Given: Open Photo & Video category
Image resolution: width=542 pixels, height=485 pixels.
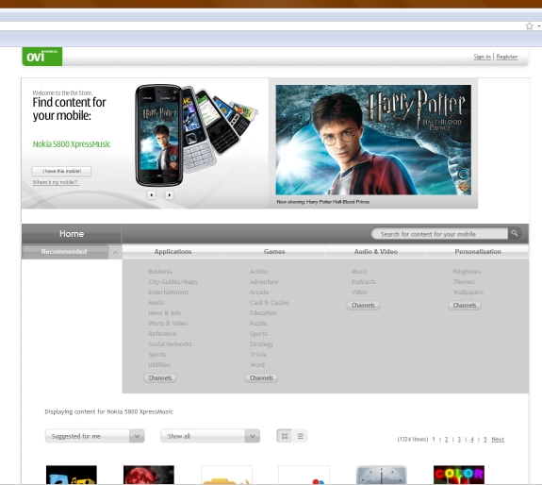Looking at the screenshot, I should (x=168, y=324).
